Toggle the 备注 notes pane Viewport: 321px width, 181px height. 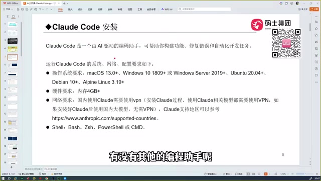[x=227, y=174]
